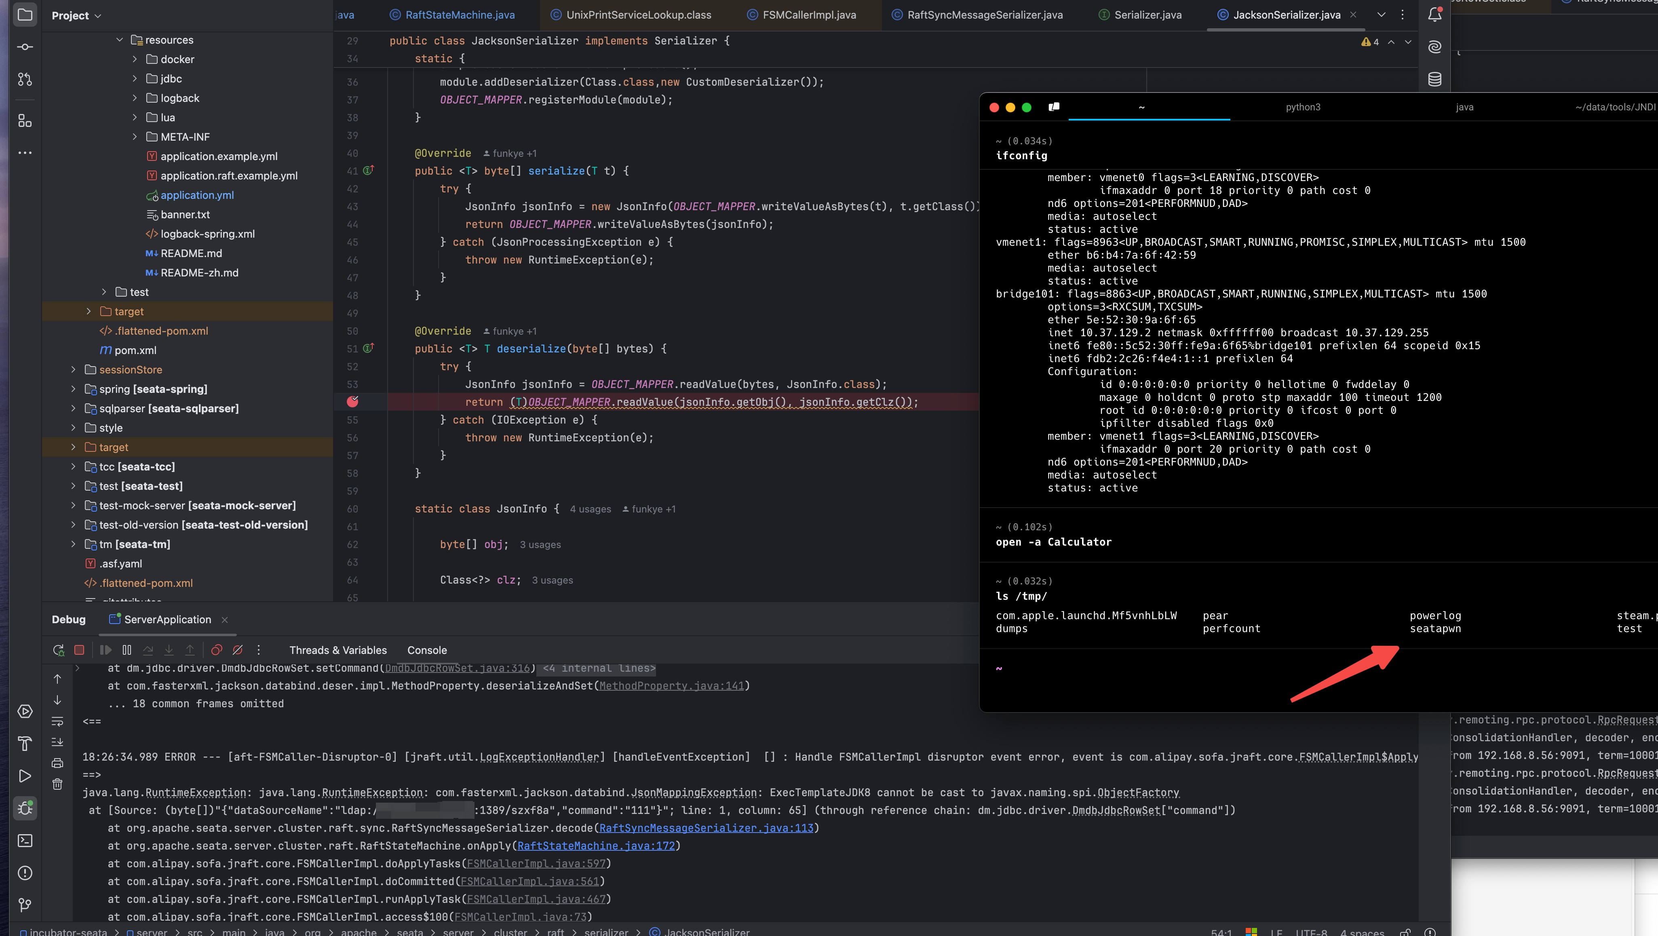Switch to python3 tab in terminal window
The height and width of the screenshot is (936, 1658).
tap(1303, 108)
